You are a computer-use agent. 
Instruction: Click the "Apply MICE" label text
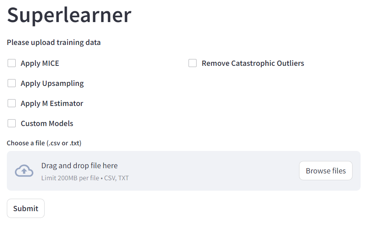(40, 63)
